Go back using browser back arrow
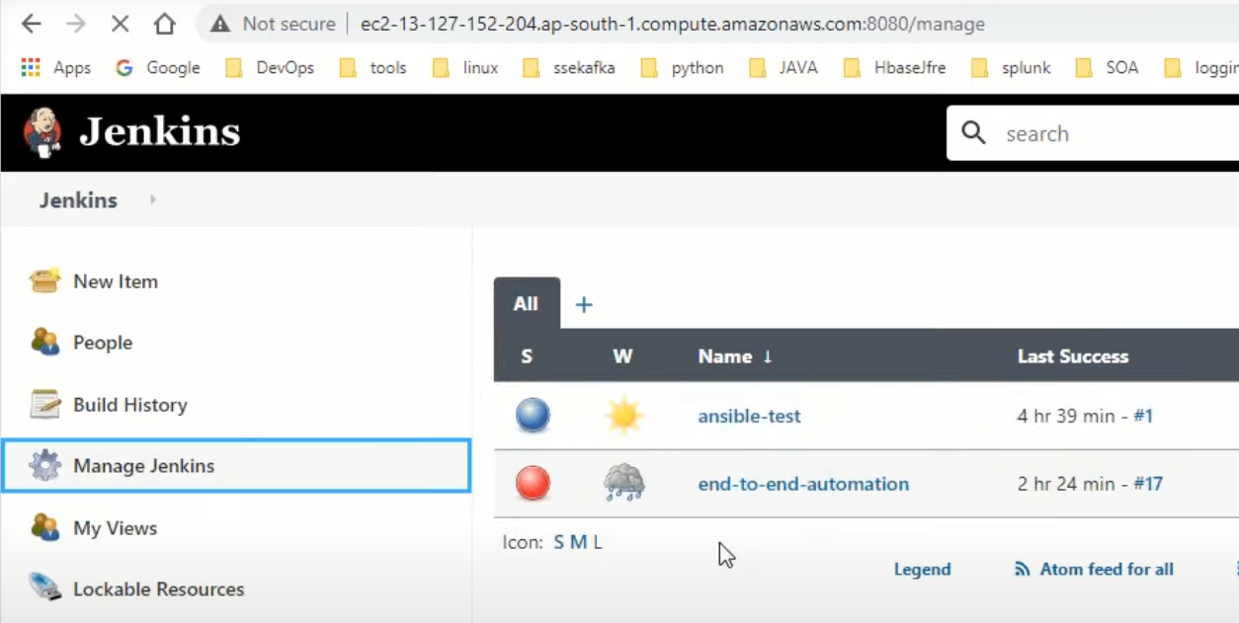The height and width of the screenshot is (623, 1239). point(31,24)
